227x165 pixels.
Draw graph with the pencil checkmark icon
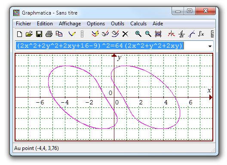coord(72,34)
